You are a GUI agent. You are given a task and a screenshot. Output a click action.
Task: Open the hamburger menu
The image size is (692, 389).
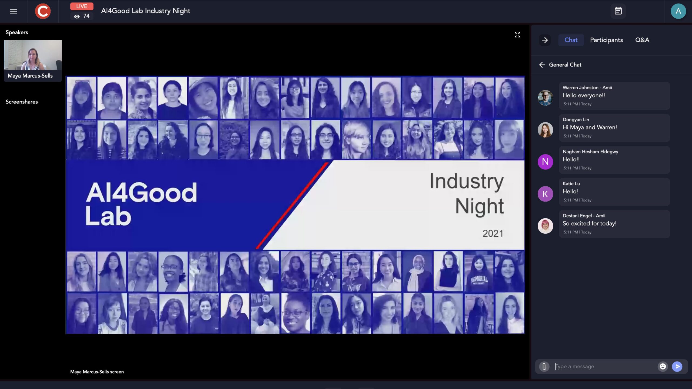pos(14,11)
